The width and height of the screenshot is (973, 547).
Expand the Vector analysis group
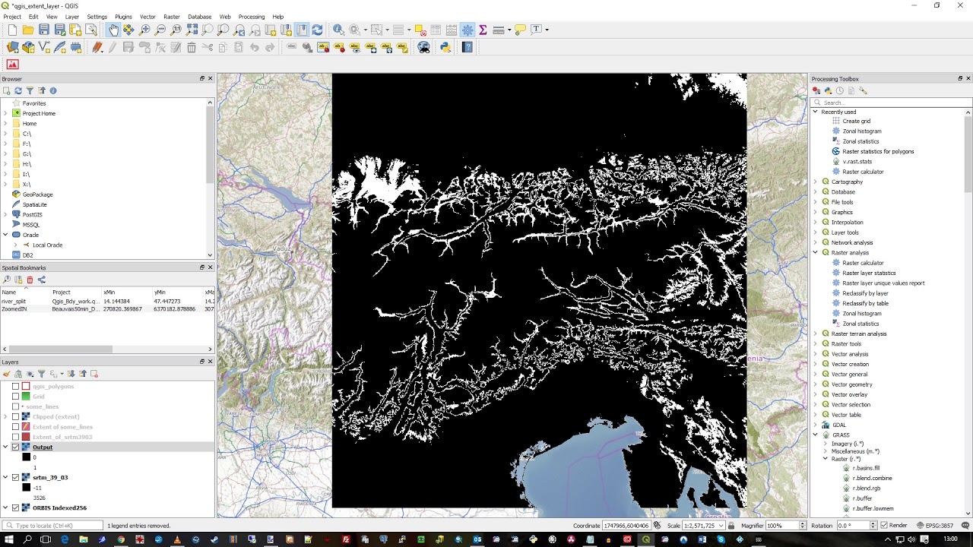816,354
